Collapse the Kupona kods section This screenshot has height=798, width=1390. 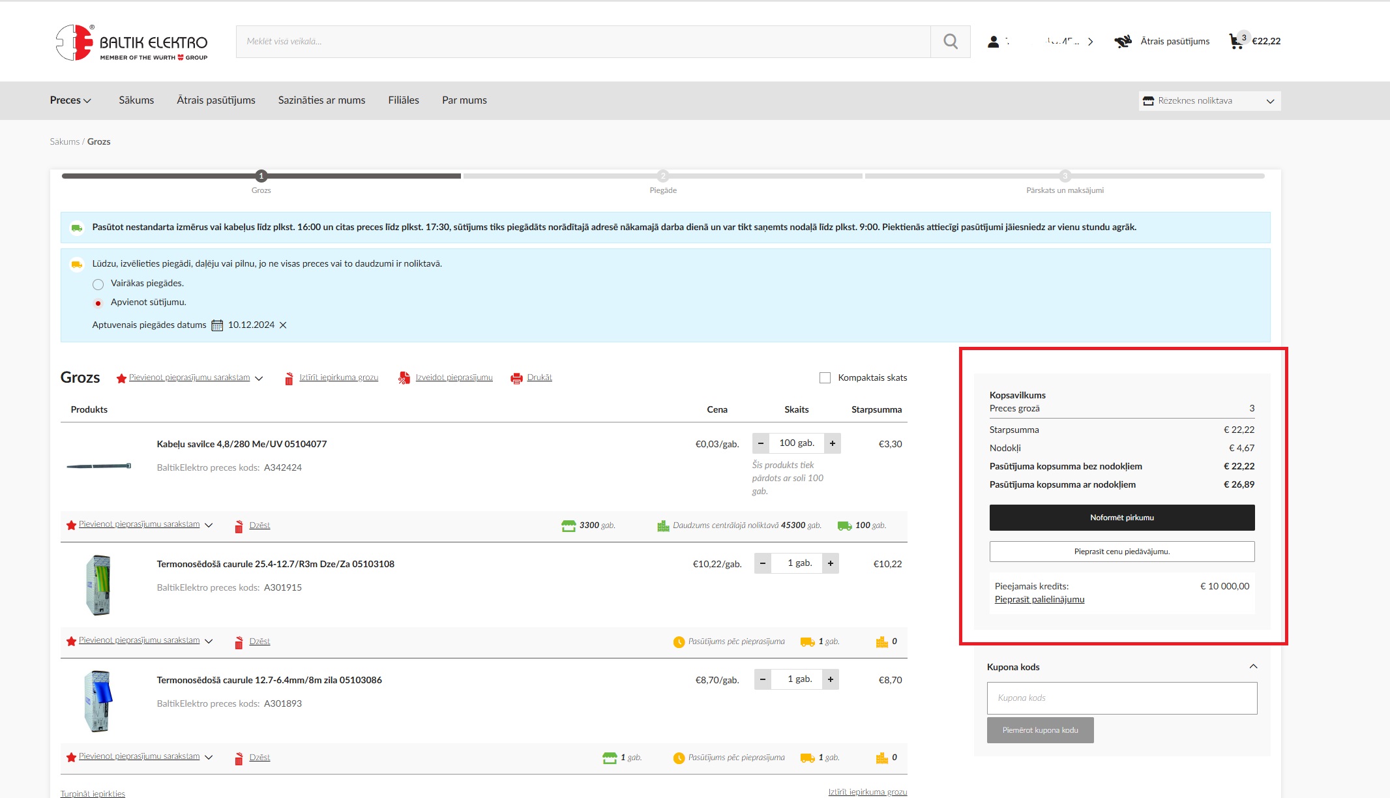(1252, 666)
